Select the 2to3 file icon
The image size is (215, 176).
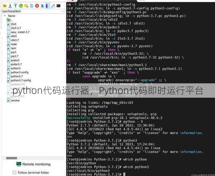coord(9,24)
